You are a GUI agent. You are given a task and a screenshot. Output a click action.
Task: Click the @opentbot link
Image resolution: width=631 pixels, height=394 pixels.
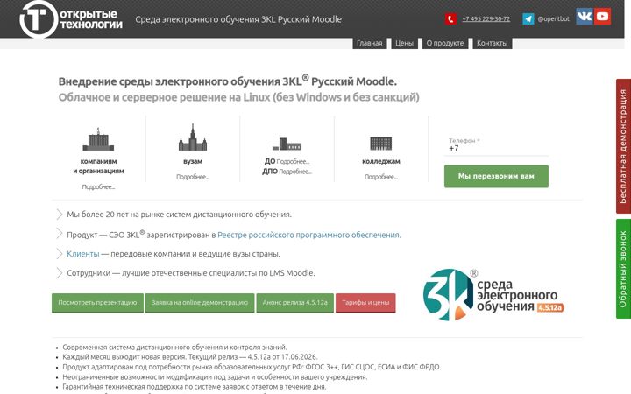point(553,19)
